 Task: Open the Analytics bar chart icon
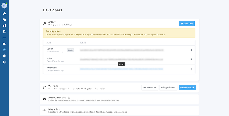pyautogui.click(x=4, y=38)
